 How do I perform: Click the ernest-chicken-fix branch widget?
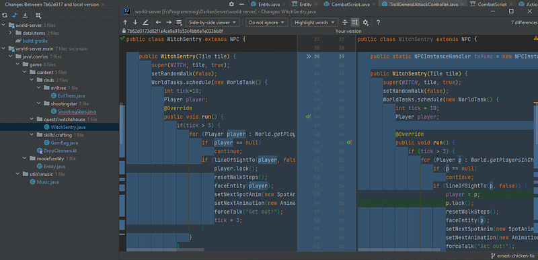[x=512, y=256]
